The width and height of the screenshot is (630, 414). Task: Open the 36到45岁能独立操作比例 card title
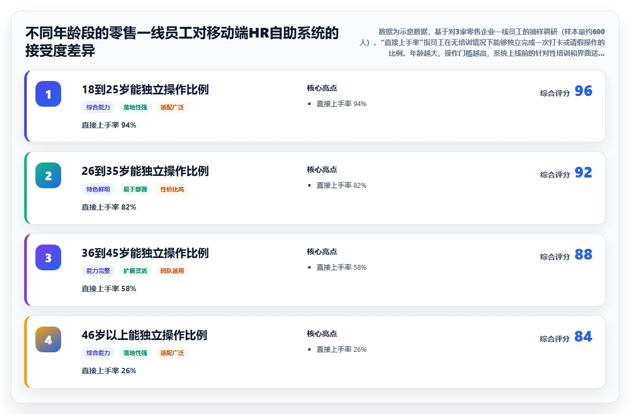coord(145,253)
